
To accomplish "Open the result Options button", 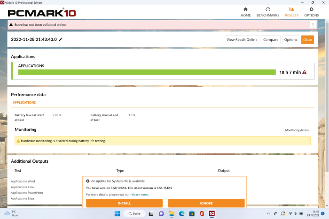I will click(290, 40).
